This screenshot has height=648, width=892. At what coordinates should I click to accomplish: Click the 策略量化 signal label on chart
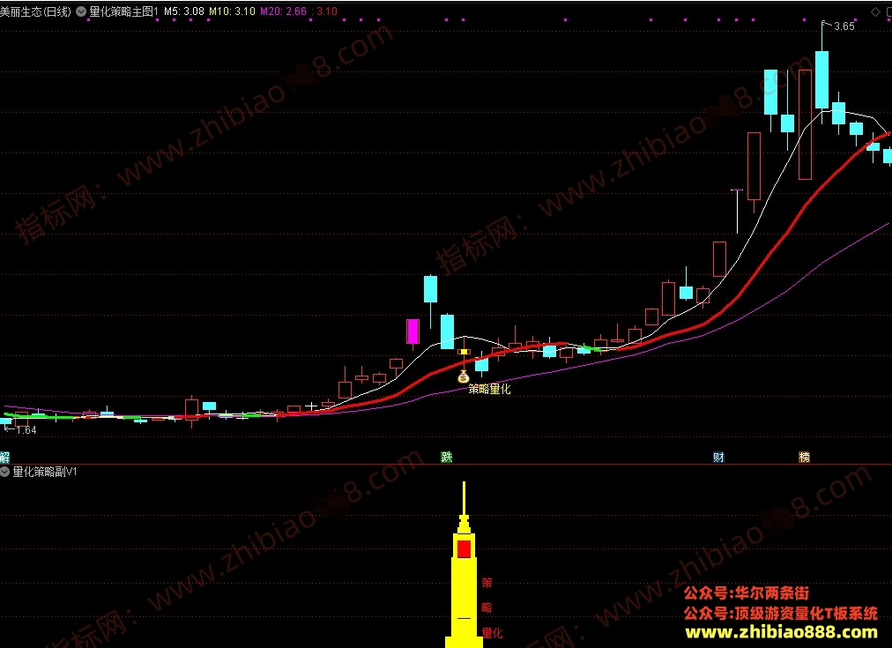489,389
